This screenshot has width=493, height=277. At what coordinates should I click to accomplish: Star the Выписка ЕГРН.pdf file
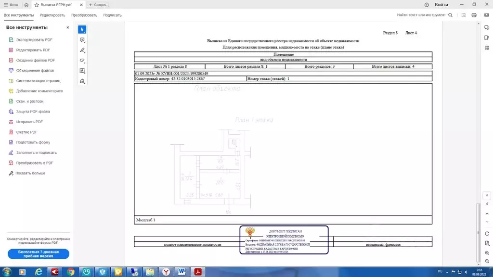(x=37, y=5)
